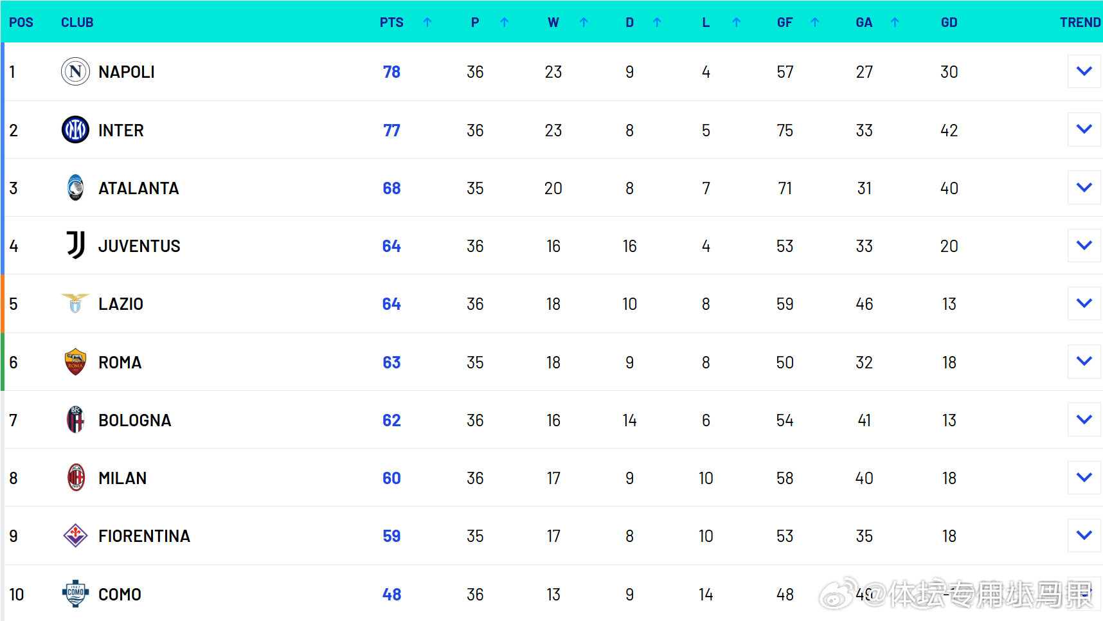Expand the trend chevron for Napoli
Viewport: 1103px width, 621px height.
pyautogui.click(x=1084, y=71)
